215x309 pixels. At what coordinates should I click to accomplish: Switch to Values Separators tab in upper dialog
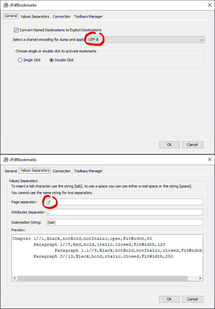[35, 16]
